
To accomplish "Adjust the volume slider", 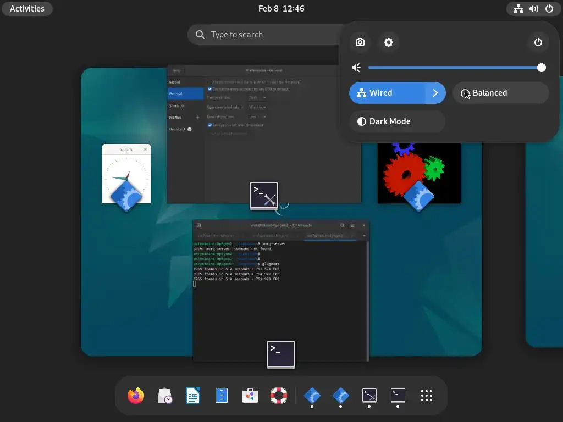I will (457, 68).
